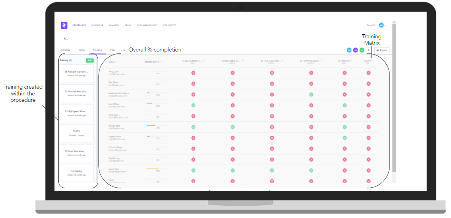Expand the 5S OPL column dropdown

point(368,61)
